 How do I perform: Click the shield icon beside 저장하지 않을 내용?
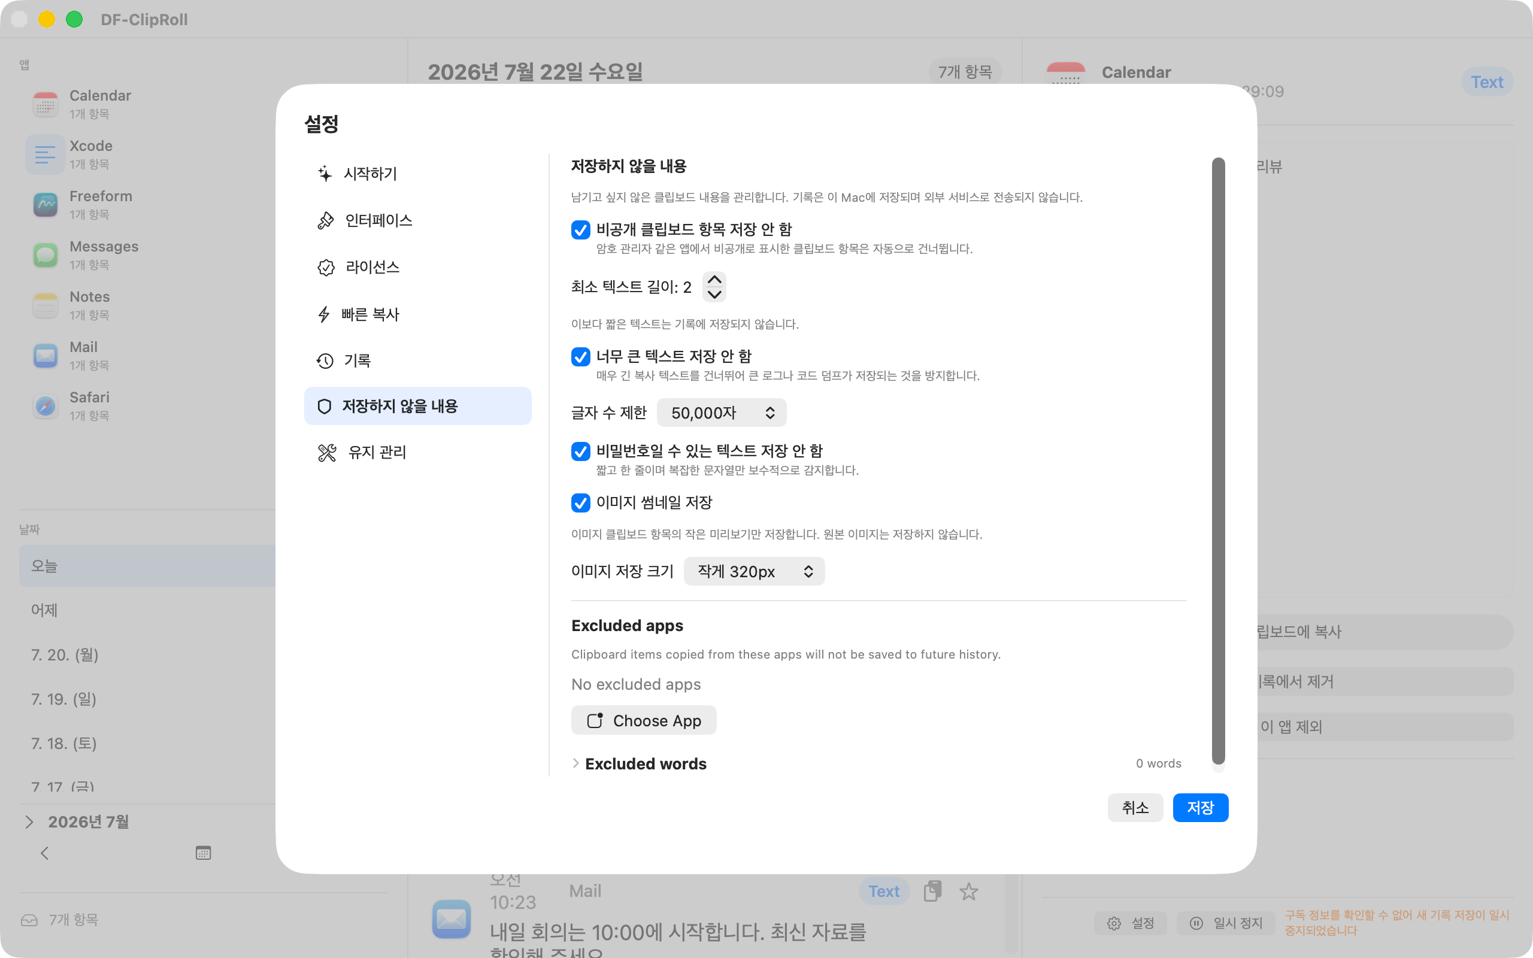click(x=325, y=406)
